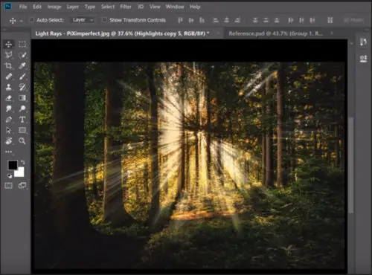Toggle Quick Mask mode icon
372x275 pixels.
point(8,186)
